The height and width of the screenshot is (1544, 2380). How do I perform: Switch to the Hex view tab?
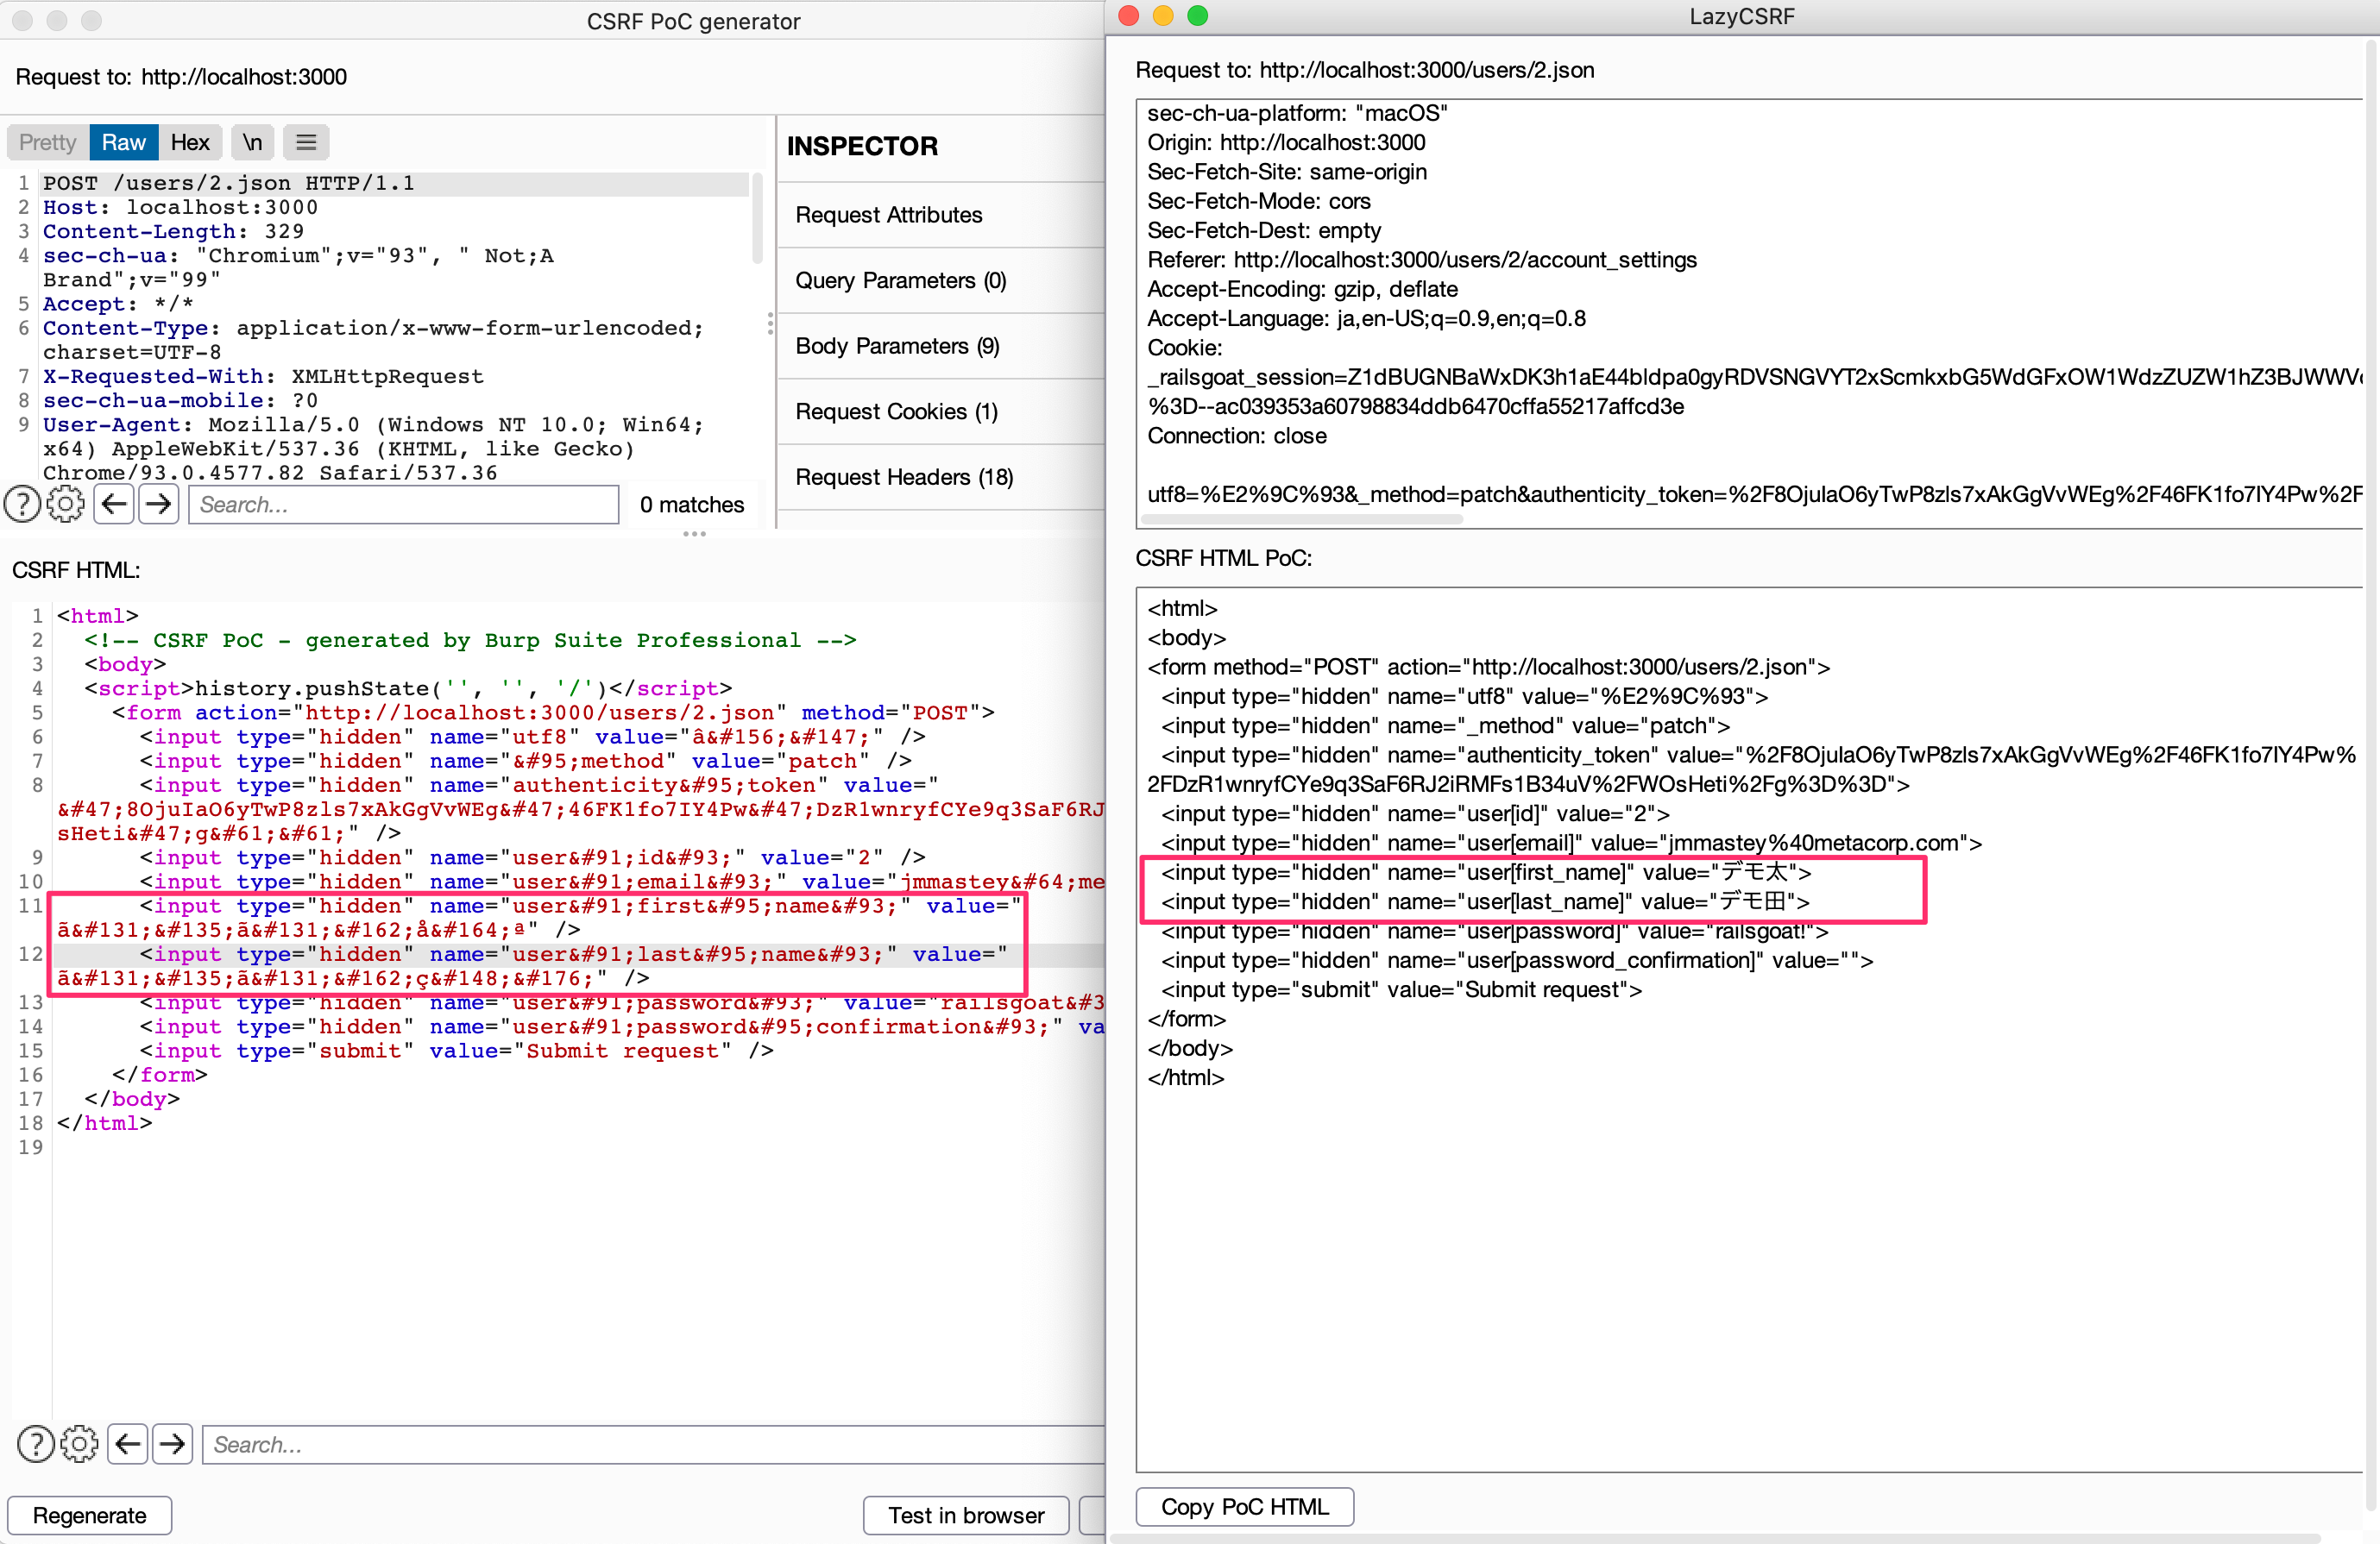(x=190, y=142)
